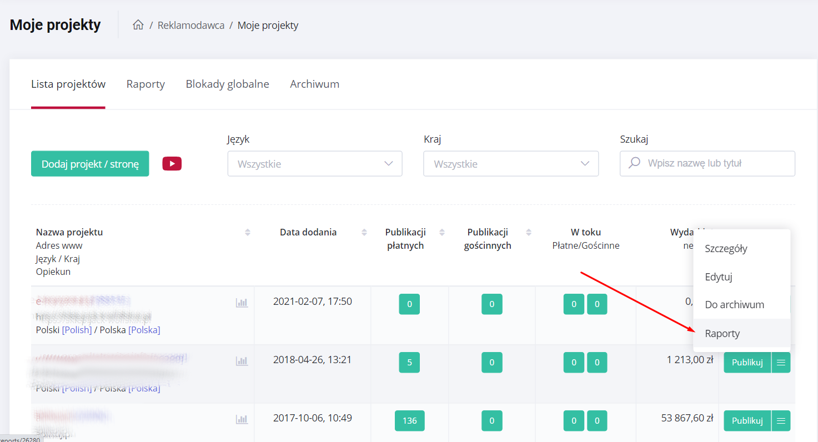The height and width of the screenshot is (442, 818).
Task: Open hamburger menu for 53 867,60 zł project
Action: [x=781, y=421]
